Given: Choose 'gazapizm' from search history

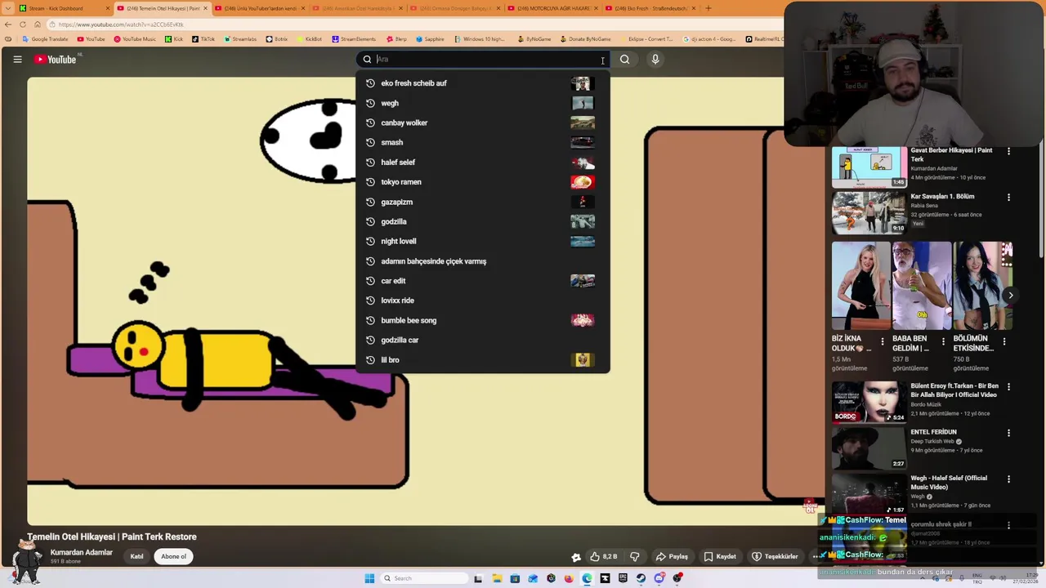Looking at the screenshot, I should tap(482, 202).
